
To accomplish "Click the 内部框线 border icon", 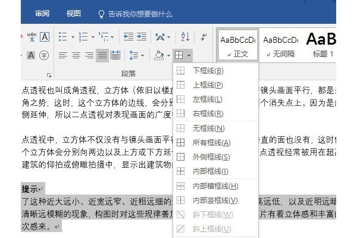I will click(180, 171).
